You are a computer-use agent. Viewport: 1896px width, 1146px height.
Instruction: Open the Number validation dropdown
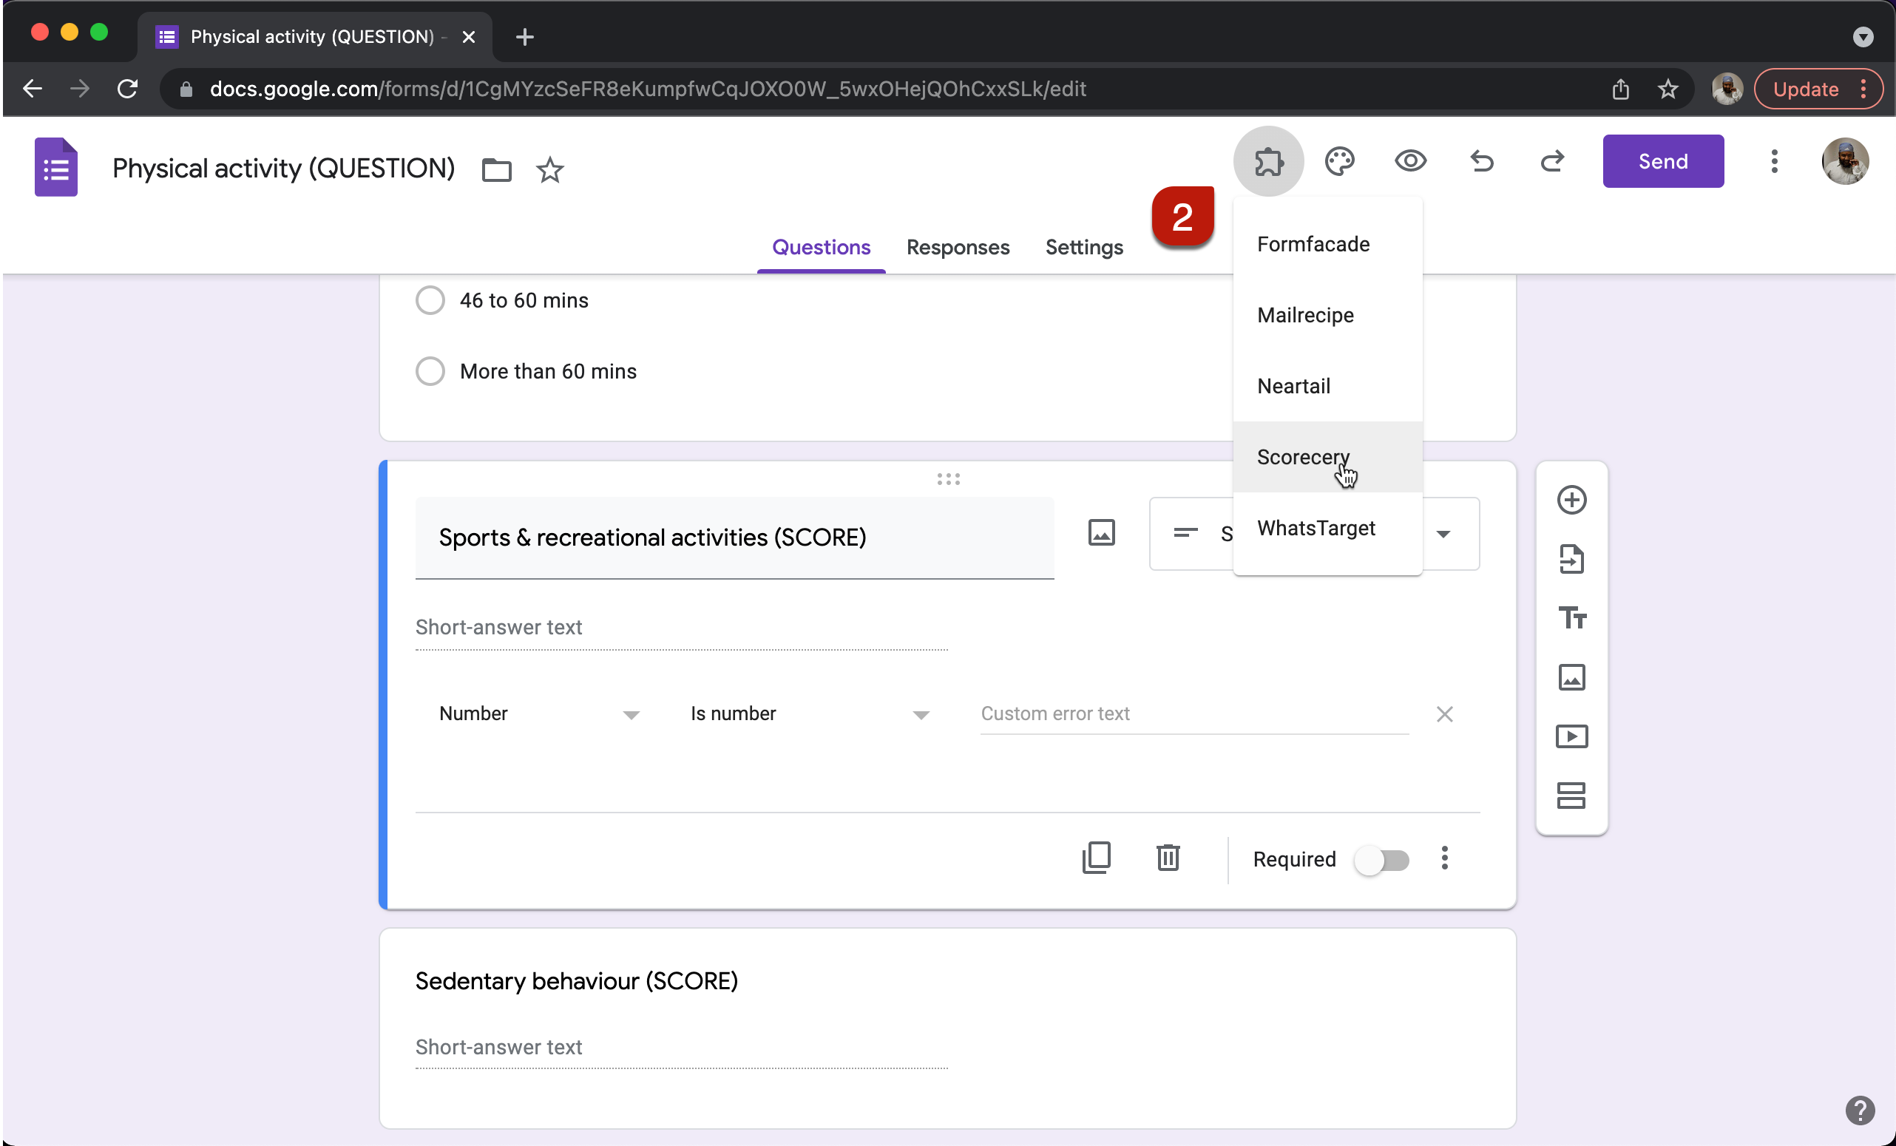coord(538,713)
